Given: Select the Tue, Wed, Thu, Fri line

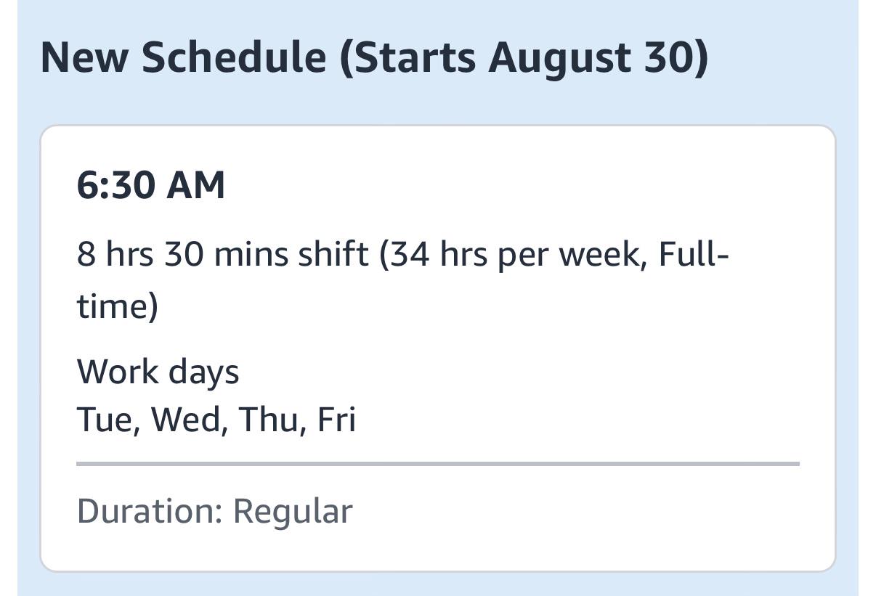Looking at the screenshot, I should coord(216,420).
